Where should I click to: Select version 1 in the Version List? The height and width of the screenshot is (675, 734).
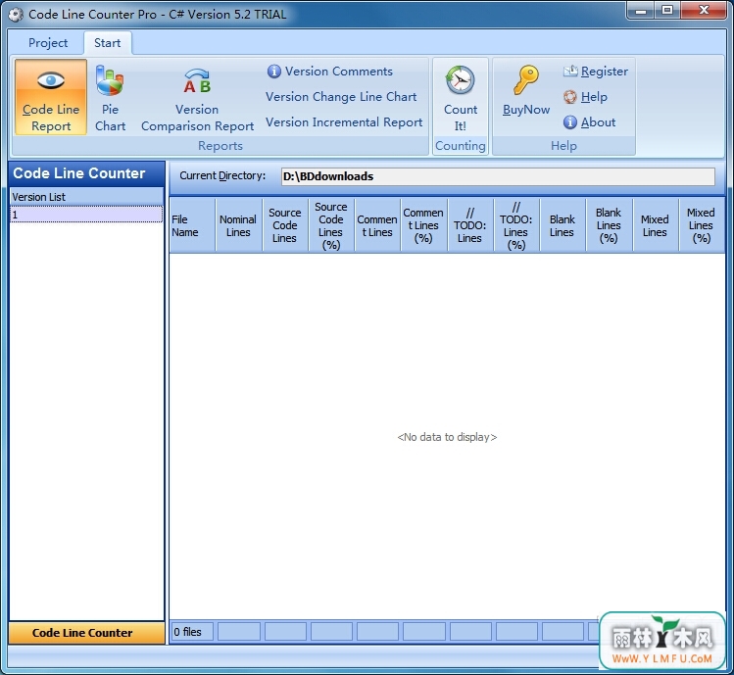tap(86, 215)
